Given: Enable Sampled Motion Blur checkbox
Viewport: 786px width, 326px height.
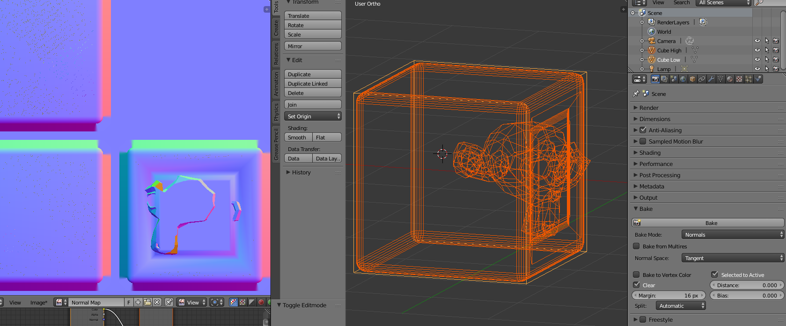Looking at the screenshot, I should click(x=643, y=141).
